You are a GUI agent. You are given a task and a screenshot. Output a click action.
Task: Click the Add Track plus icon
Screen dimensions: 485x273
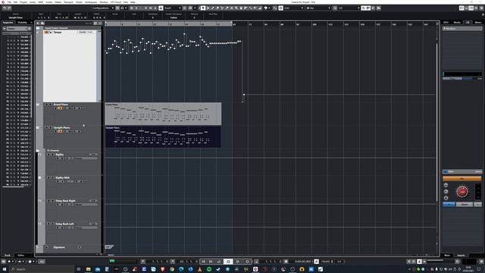[38, 24]
